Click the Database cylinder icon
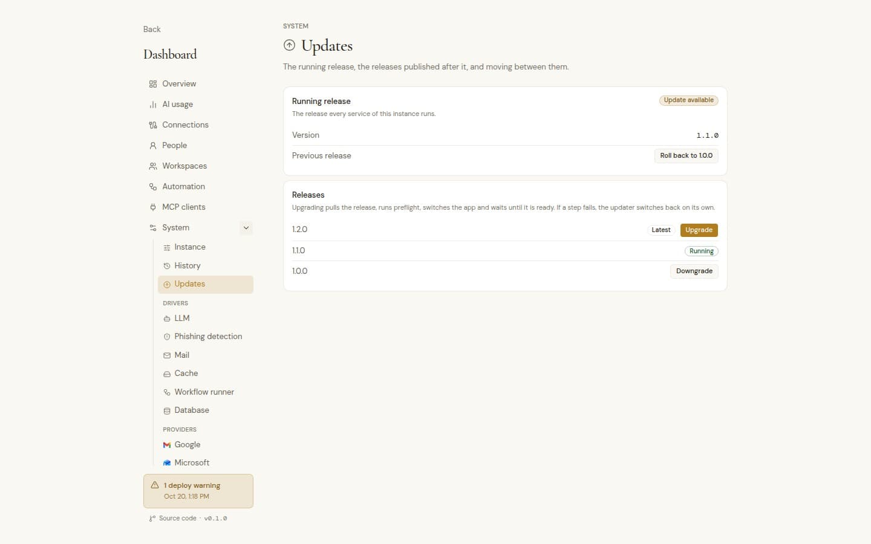The height and width of the screenshot is (544, 871). pos(167,410)
